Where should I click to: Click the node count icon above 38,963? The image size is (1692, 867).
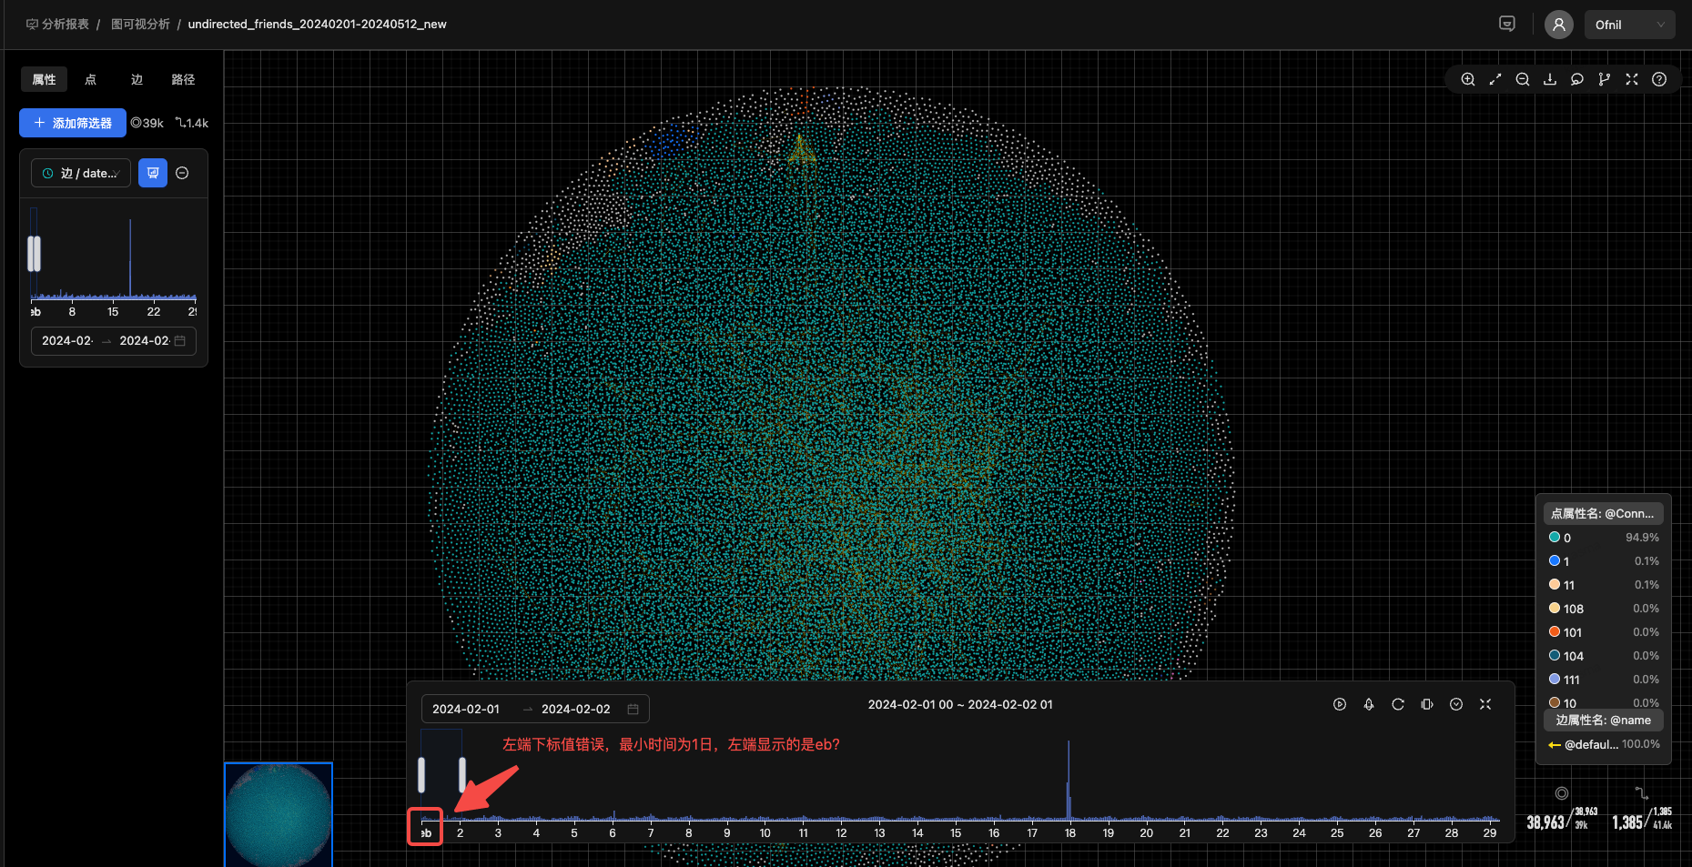[x=1562, y=793]
